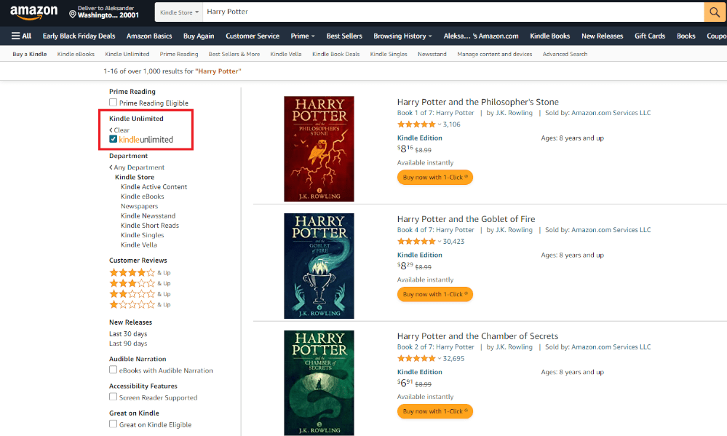Filter New Releases by Last 90 days
This screenshot has width=727, height=436.
point(128,344)
